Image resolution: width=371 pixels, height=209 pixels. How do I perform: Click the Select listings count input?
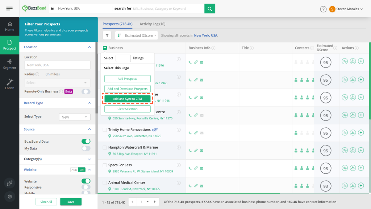point(123,58)
